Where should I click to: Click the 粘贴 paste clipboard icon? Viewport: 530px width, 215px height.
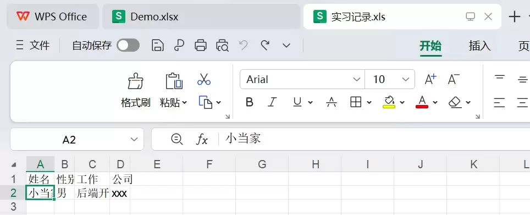(174, 81)
